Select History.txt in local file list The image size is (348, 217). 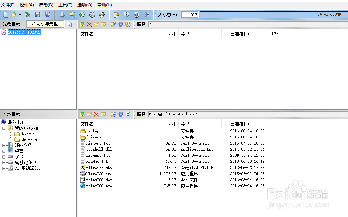pyautogui.click(x=98, y=143)
